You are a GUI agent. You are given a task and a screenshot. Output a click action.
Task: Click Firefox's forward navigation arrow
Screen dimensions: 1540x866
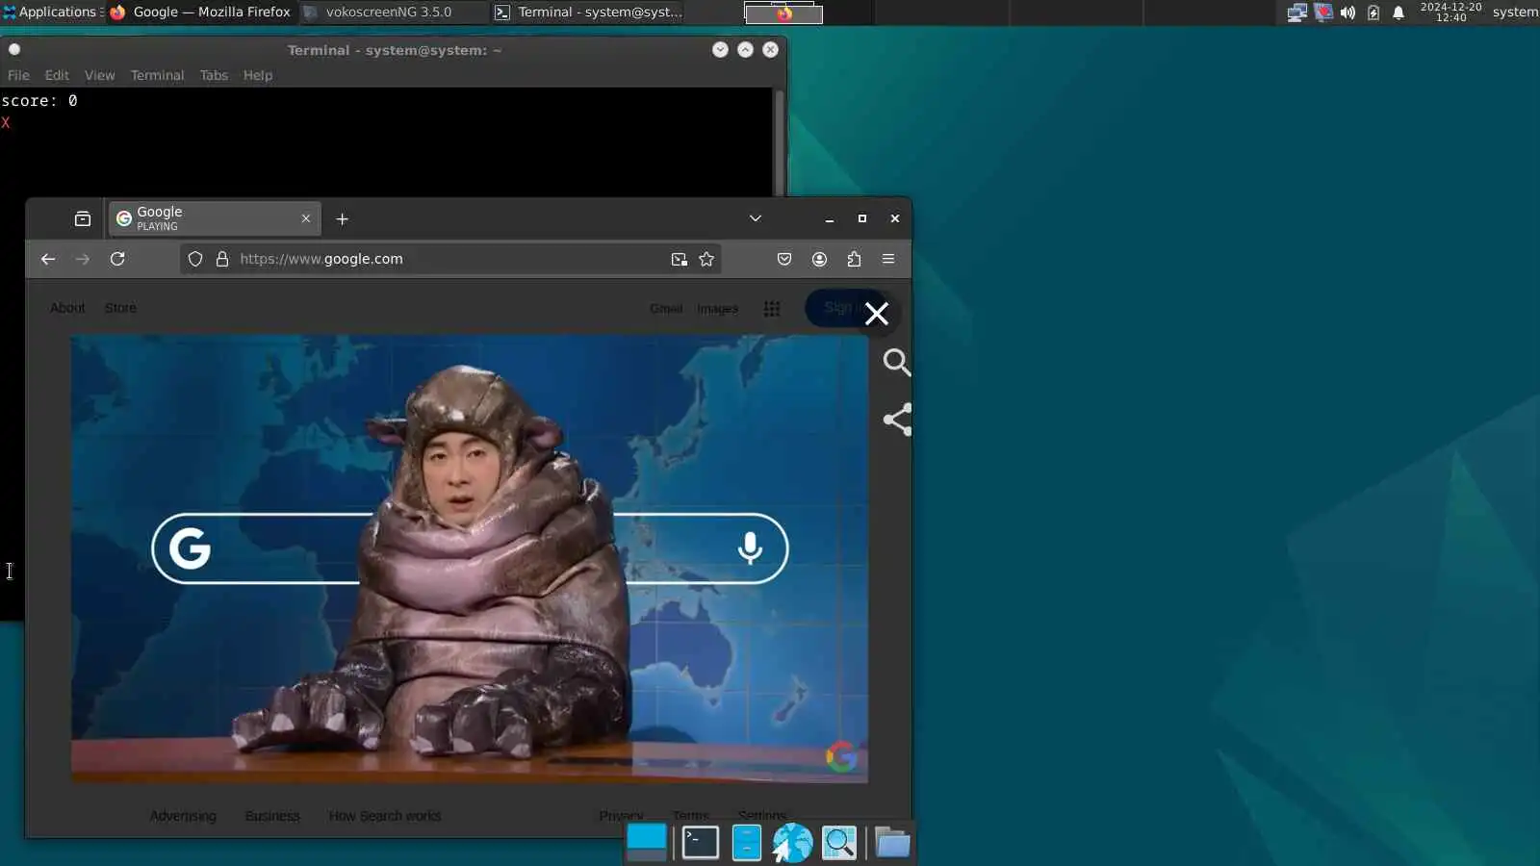[x=83, y=259]
